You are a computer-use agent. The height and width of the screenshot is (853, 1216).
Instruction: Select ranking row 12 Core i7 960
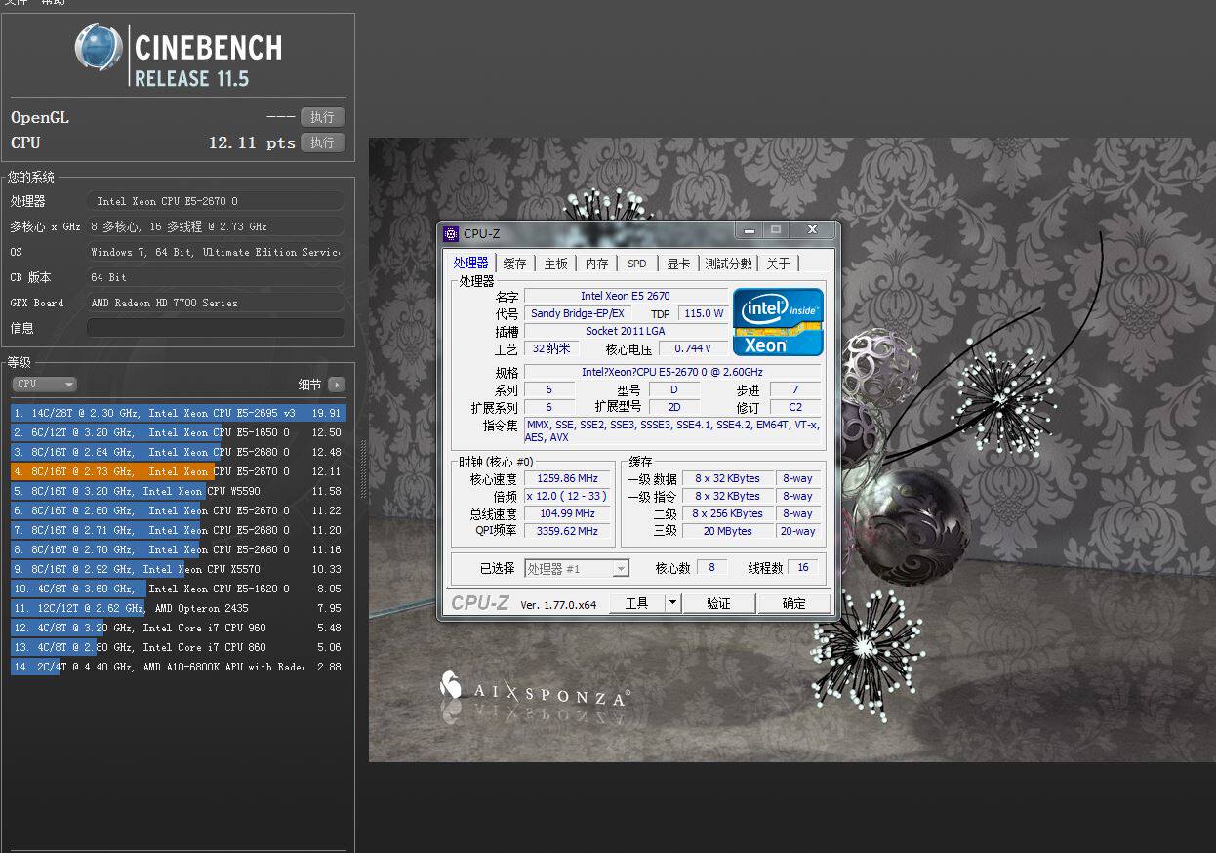(178, 628)
